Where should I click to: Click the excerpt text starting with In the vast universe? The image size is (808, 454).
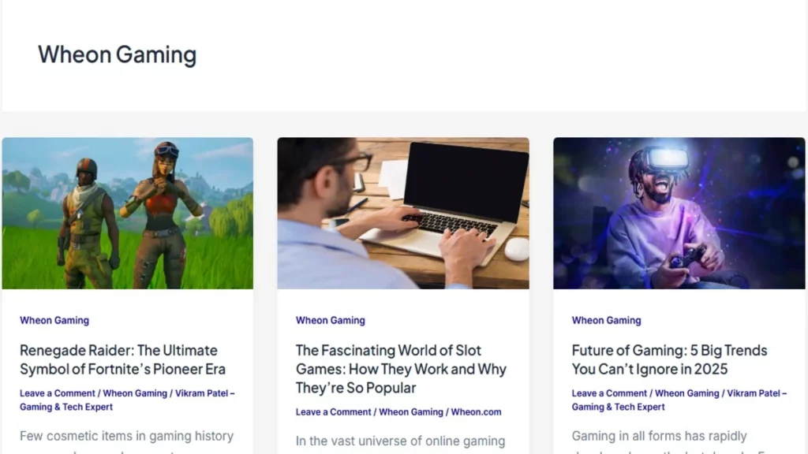point(400,441)
